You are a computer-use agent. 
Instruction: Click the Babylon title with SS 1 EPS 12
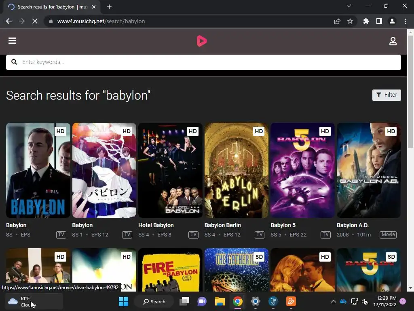point(82,225)
